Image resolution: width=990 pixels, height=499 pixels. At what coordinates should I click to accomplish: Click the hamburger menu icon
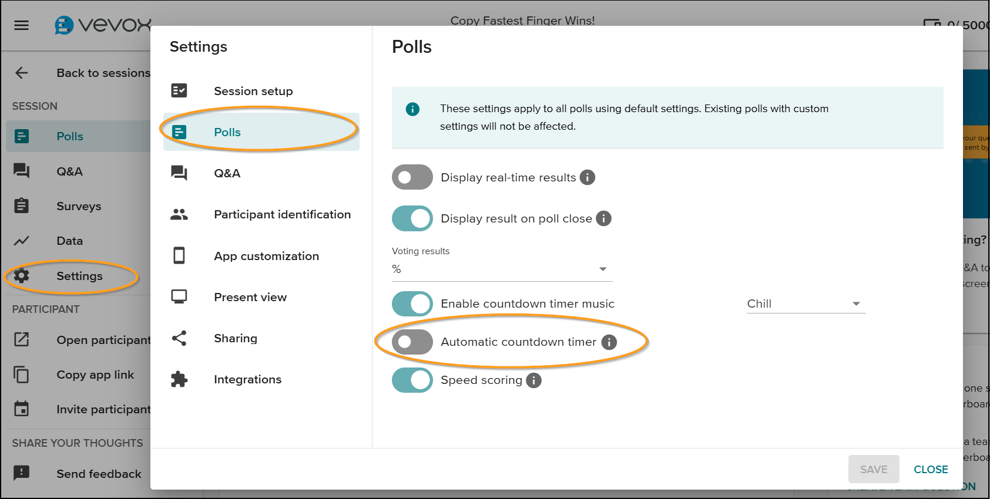(22, 25)
